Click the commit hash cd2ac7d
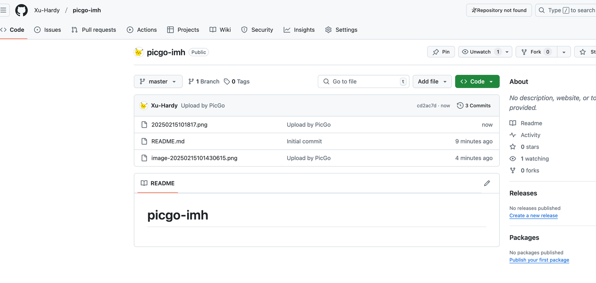The height and width of the screenshot is (283, 596). [x=427, y=105]
